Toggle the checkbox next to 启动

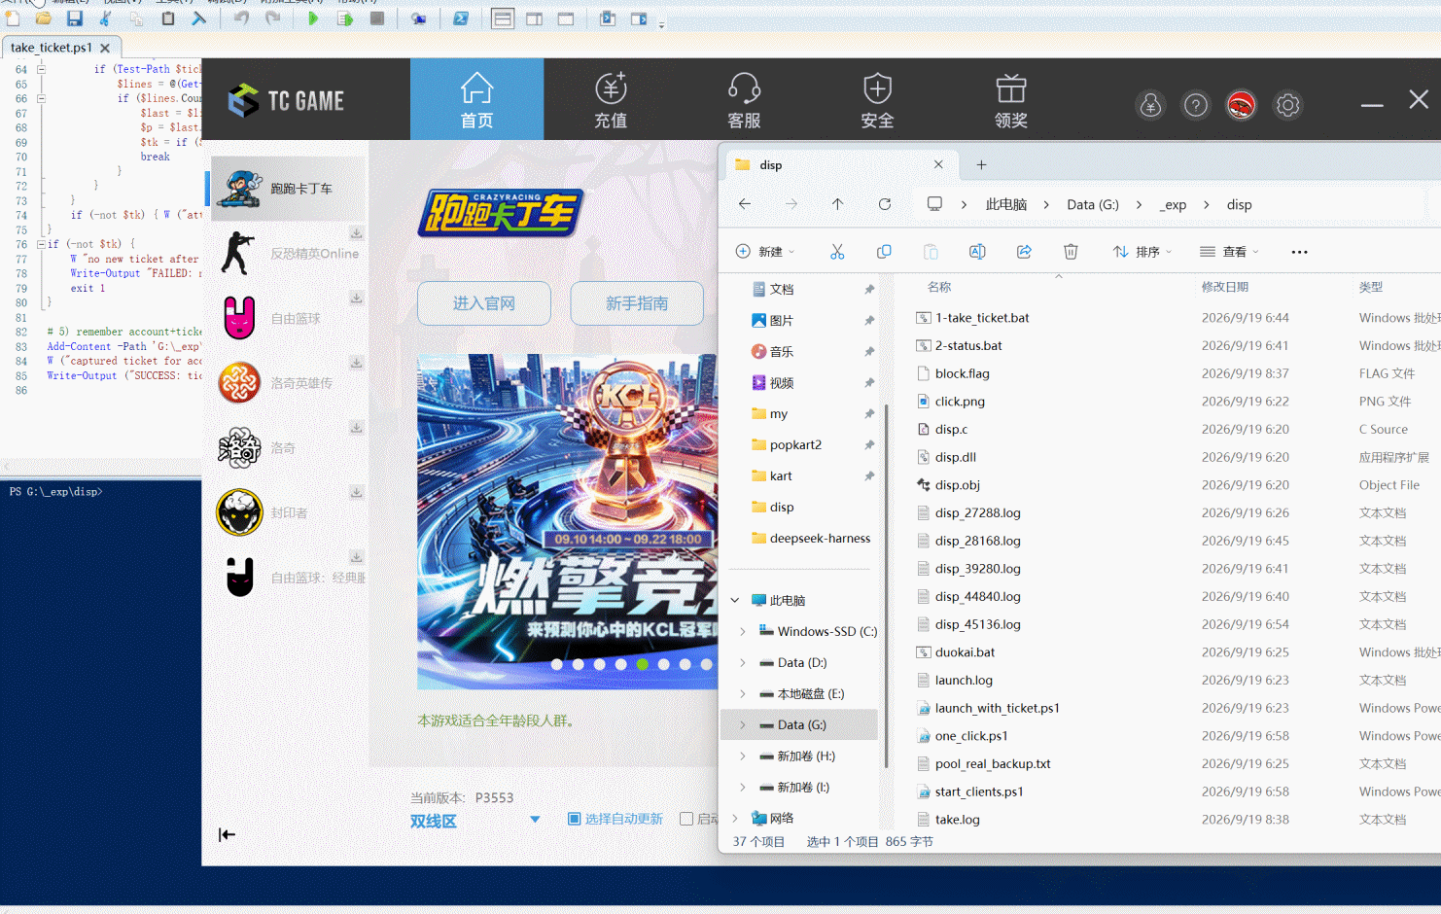[x=686, y=819]
